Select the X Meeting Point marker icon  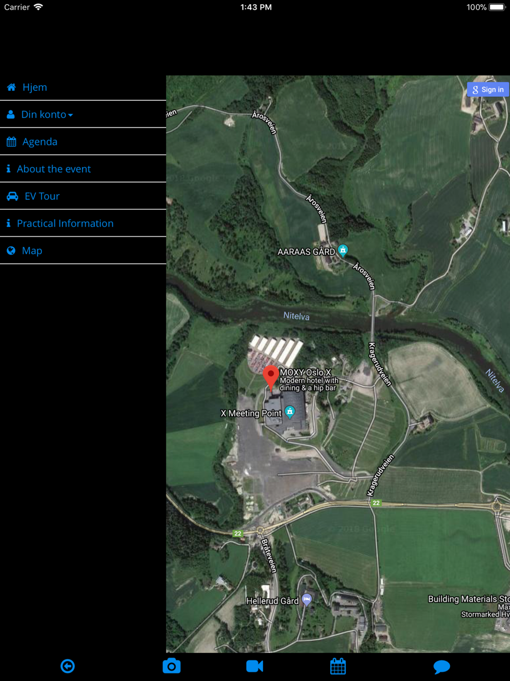click(290, 412)
